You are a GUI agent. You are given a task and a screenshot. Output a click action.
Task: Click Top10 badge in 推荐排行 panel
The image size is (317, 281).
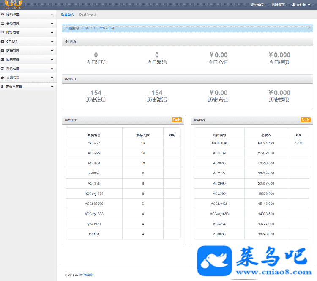click(176, 120)
